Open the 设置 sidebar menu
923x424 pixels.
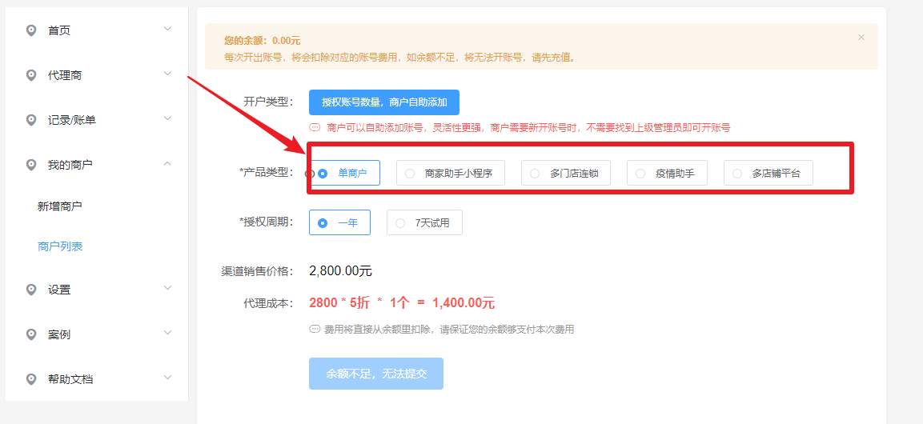(97, 290)
